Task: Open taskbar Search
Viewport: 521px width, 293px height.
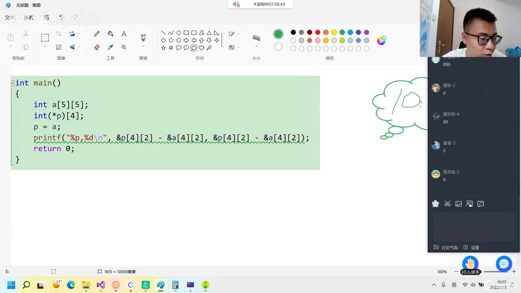Action: coord(26,285)
